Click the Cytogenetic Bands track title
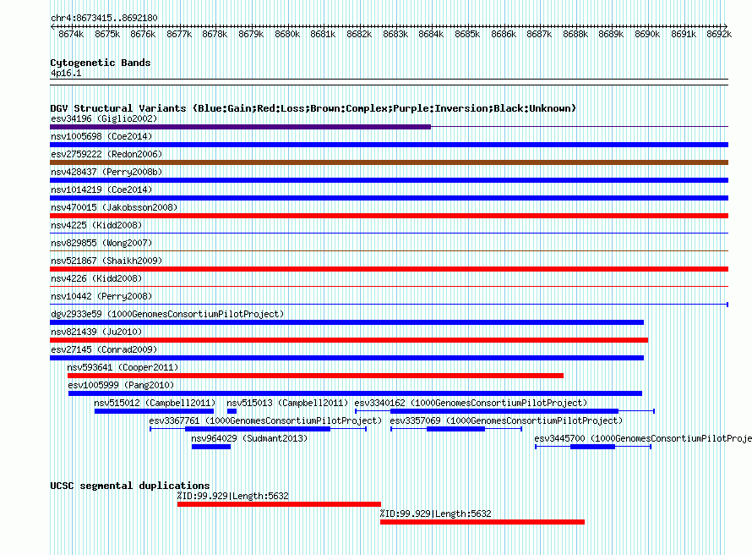The width and height of the screenshot is (752, 555). (101, 63)
